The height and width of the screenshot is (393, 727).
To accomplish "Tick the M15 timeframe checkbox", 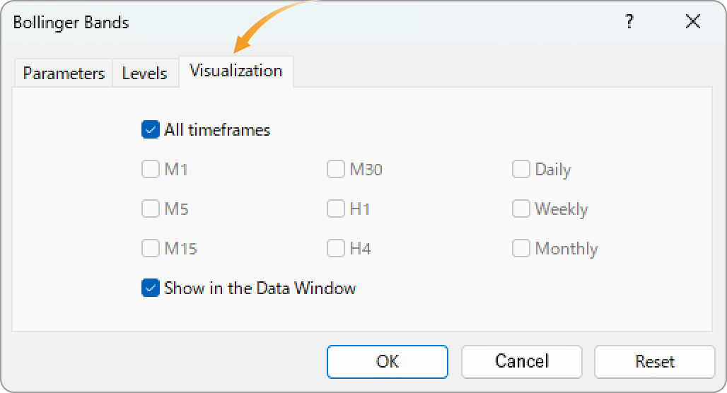I will [150, 248].
